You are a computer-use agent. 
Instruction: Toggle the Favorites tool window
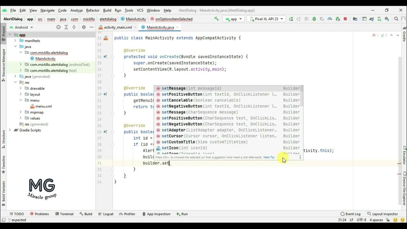click(x=3, y=164)
